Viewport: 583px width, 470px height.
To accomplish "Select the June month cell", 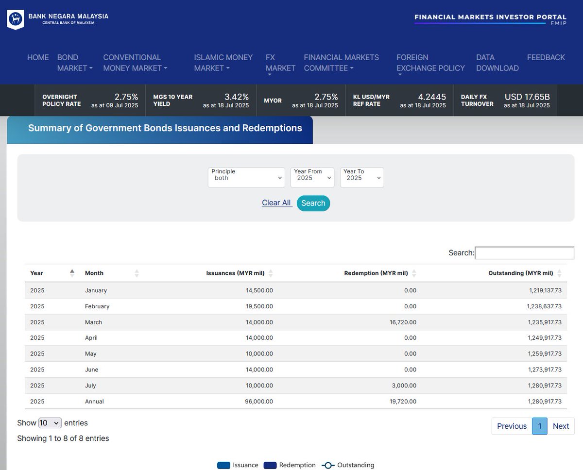I will pyautogui.click(x=92, y=370).
